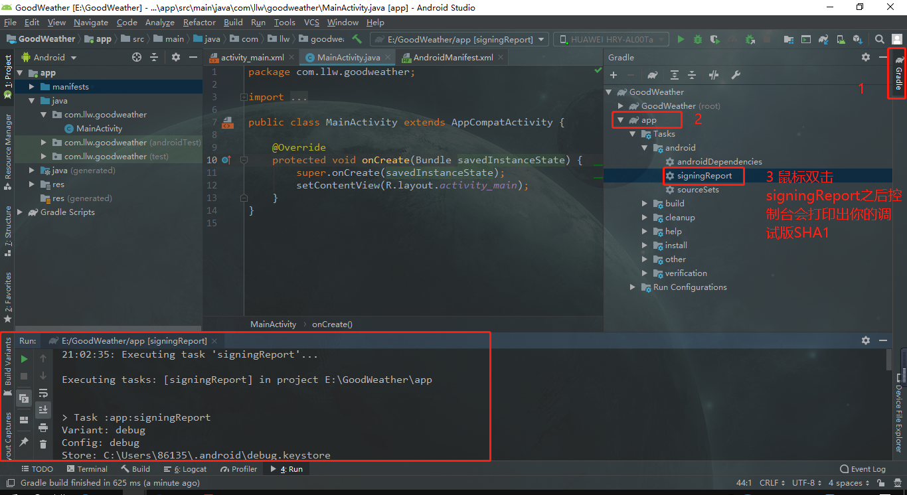Click the user account avatar icon
Screen dimensions: 907x495
pyautogui.click(x=896, y=39)
